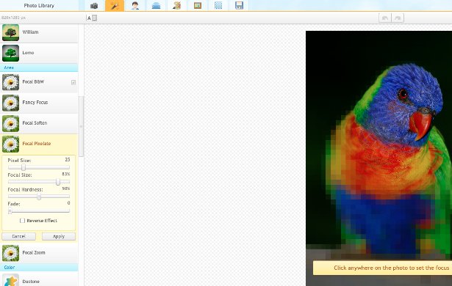Choose the Lomo effect
The width and height of the screenshot is (452, 286).
[x=39, y=53]
